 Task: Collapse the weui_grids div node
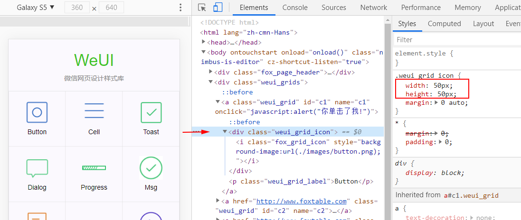coord(211,82)
